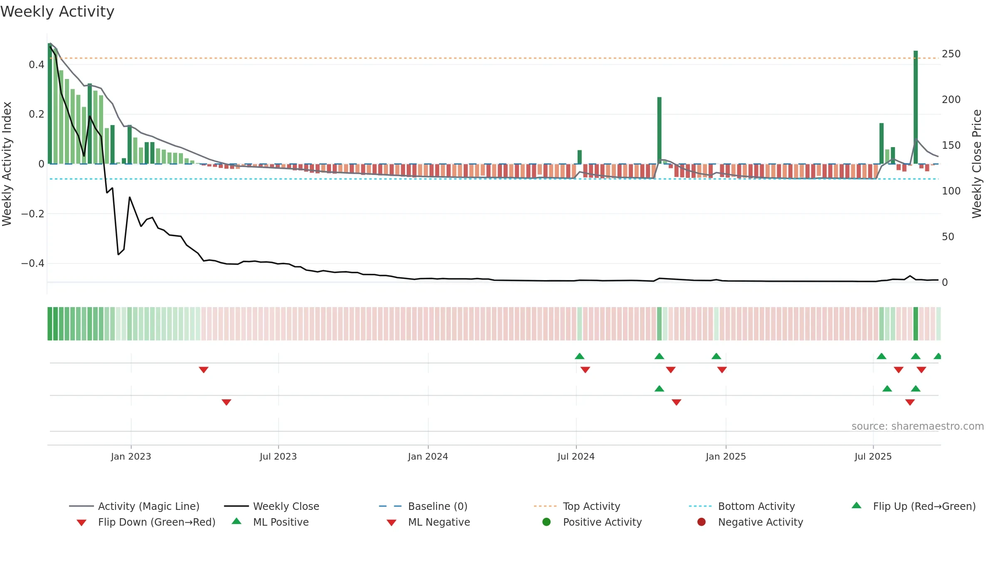Click the Negative Activity red legend dot
This screenshot has width=998, height=561.
(702, 522)
